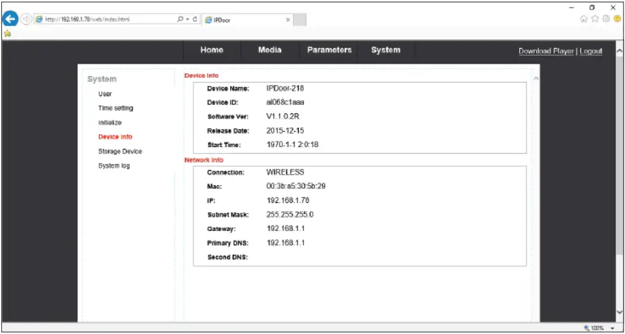Open User settings in sidebar
This screenshot has width=625, height=334.
(x=105, y=94)
